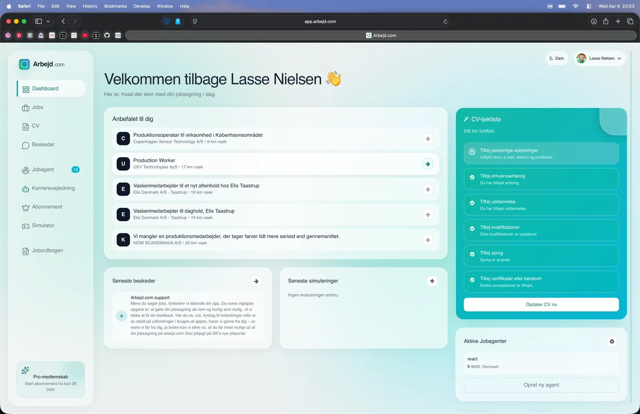Click the Safari sidebar toggle icon
This screenshot has width=640, height=414.
click(38, 22)
